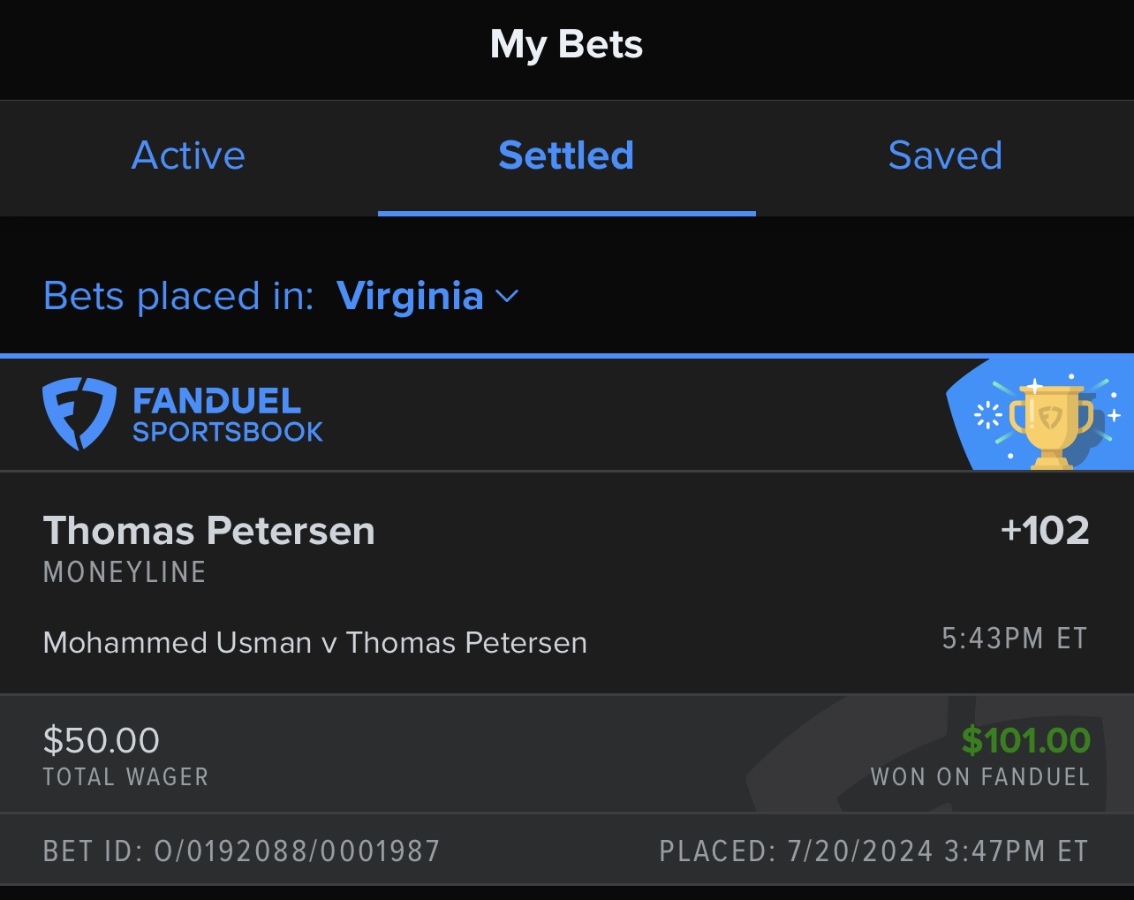Select the Settled tab
1134x900 pixels.
[566, 156]
